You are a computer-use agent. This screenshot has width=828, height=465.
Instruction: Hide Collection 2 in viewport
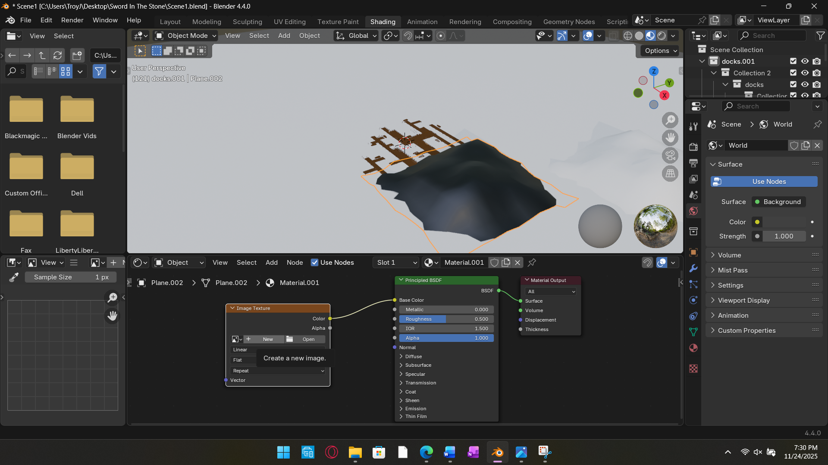805,73
